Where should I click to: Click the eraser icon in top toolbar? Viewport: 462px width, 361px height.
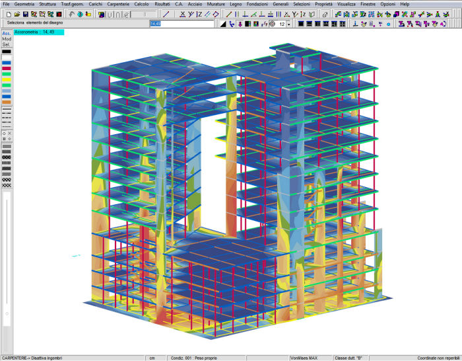(324, 14)
